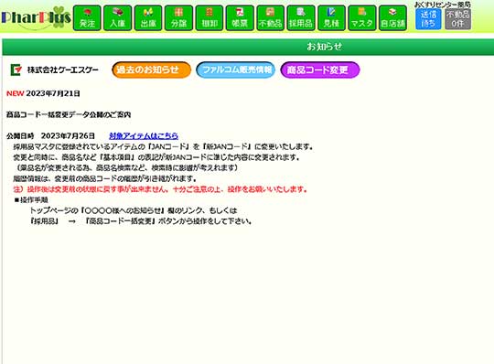
Task: Open the 入庫 stock receiving icon
Action: [x=118, y=18]
